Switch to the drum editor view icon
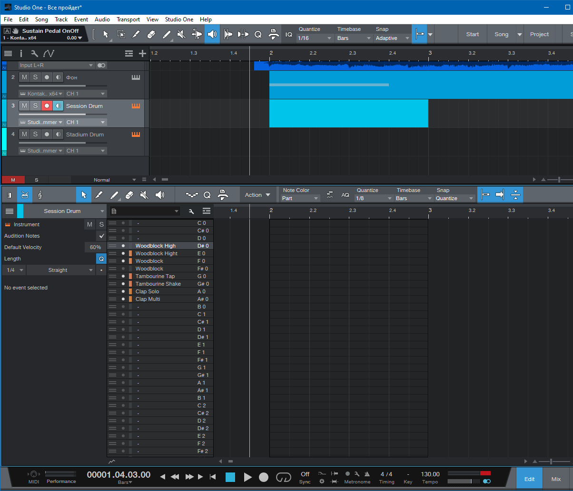This screenshot has height=491, width=573. click(x=25, y=195)
